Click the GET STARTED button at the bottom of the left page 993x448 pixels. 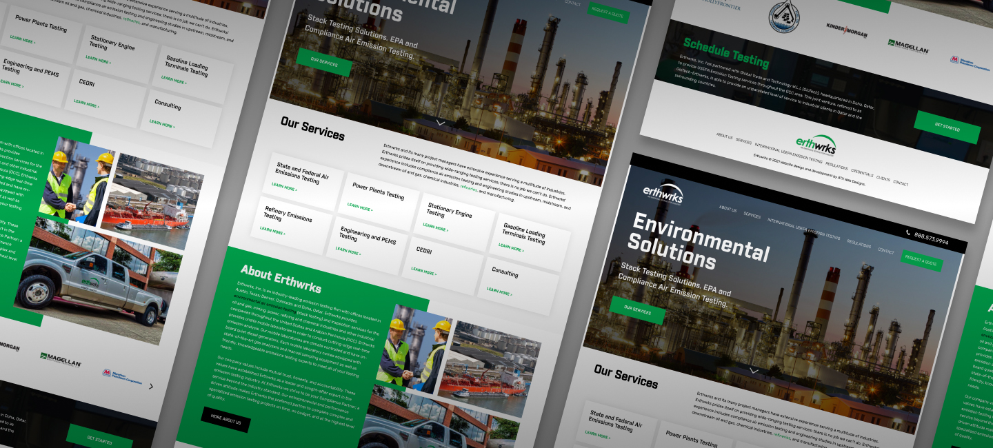pos(100,440)
